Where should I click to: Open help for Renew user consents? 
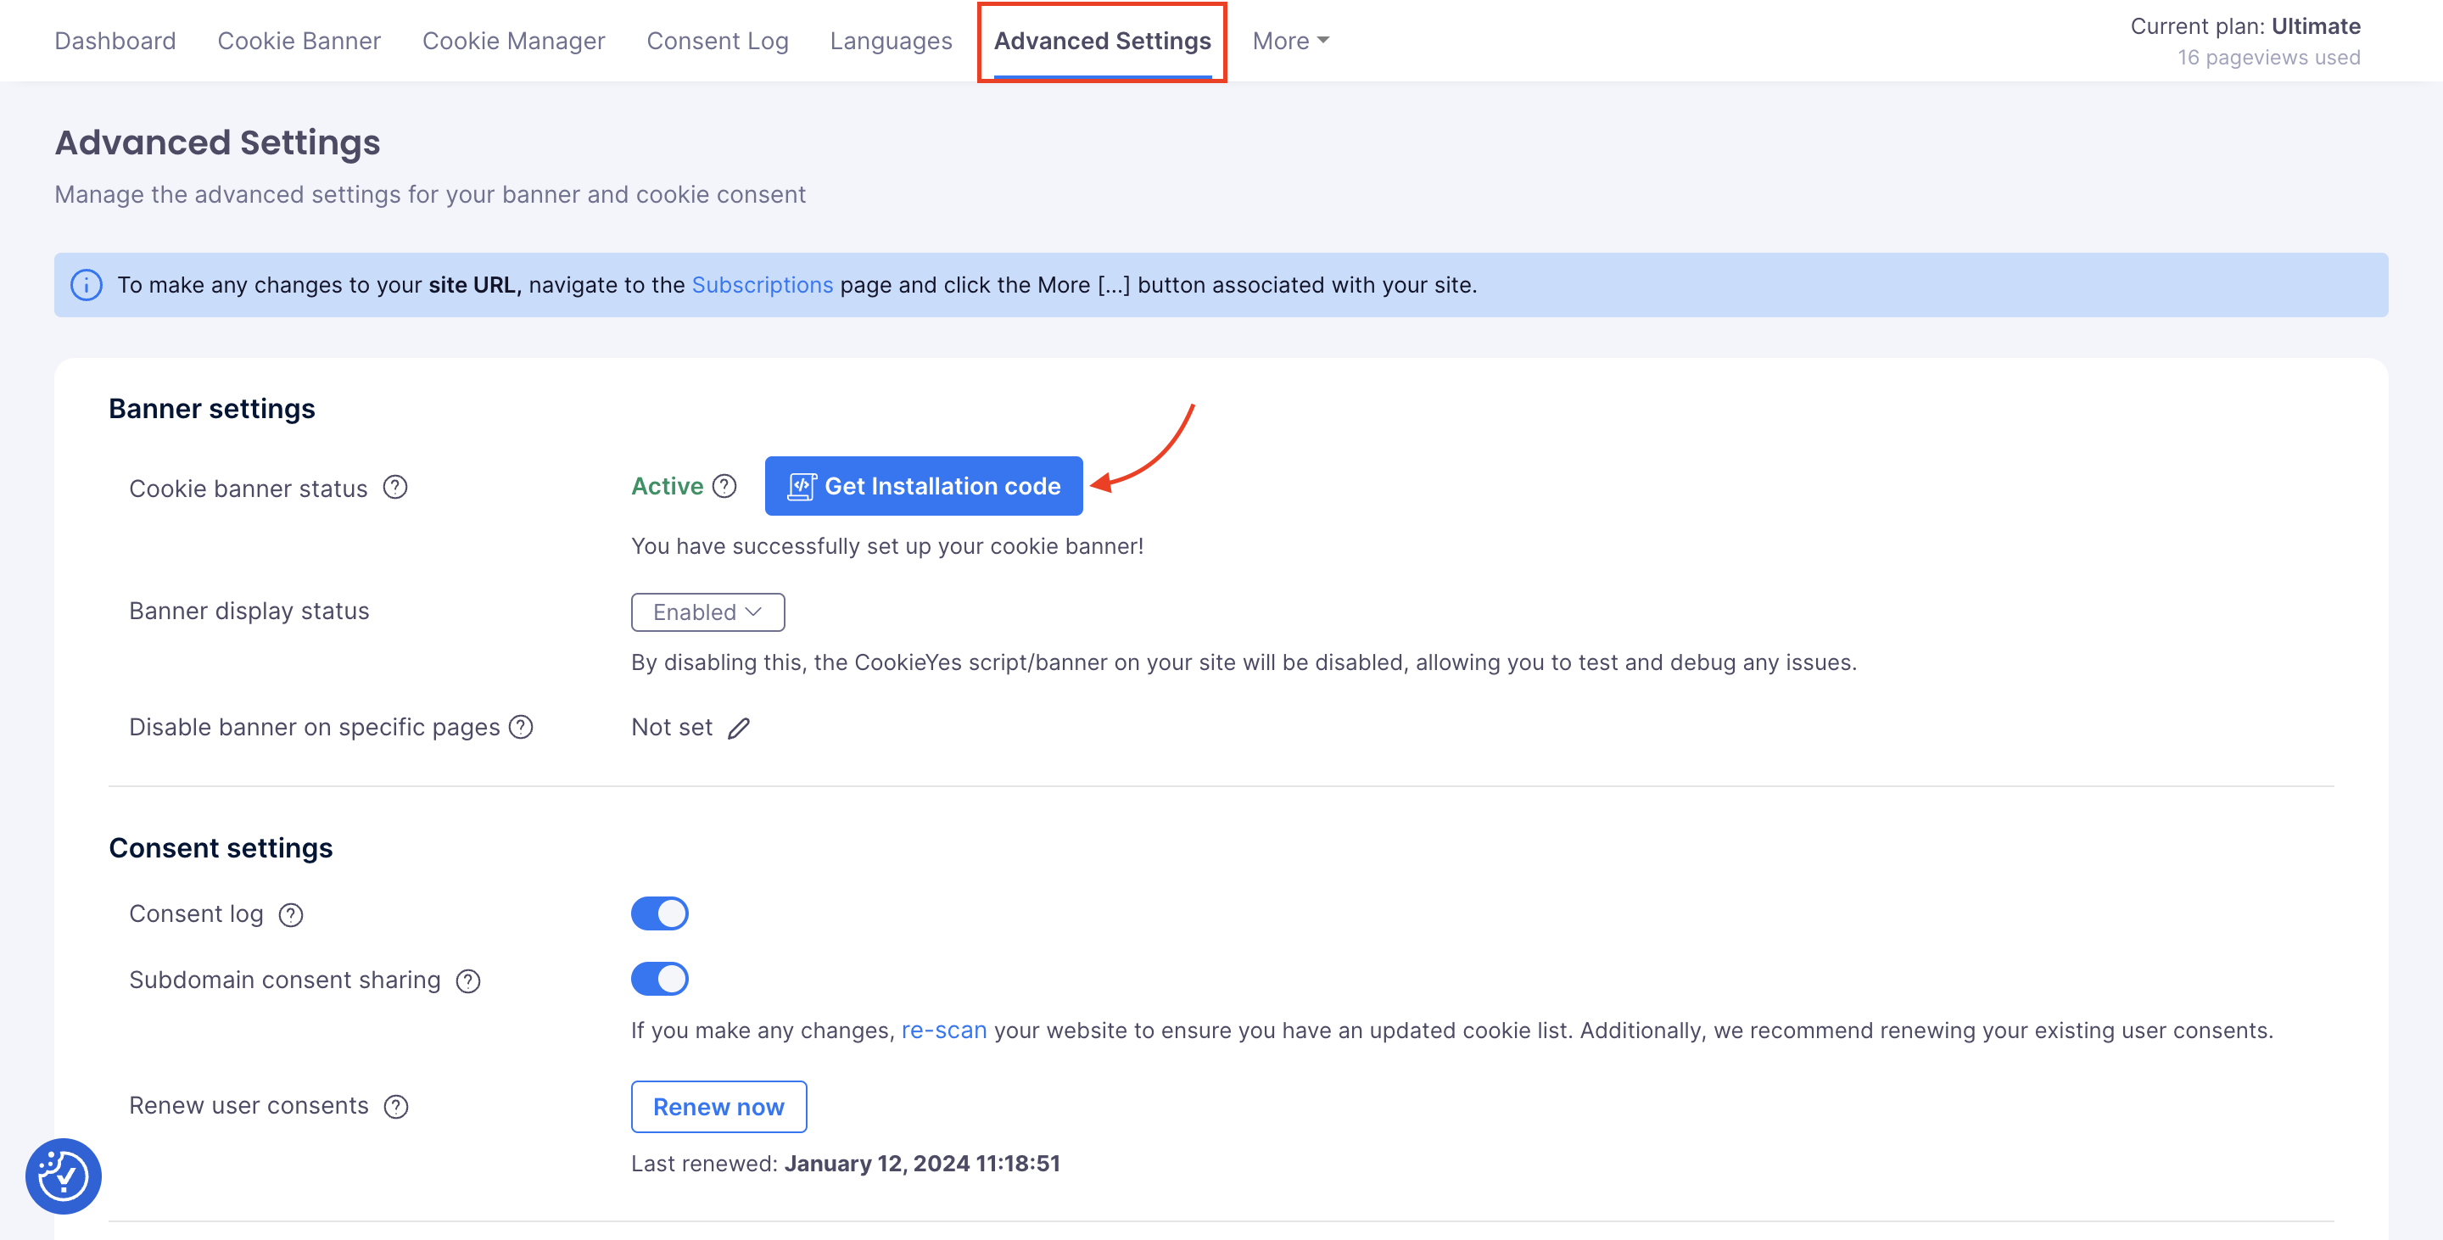click(x=396, y=1106)
